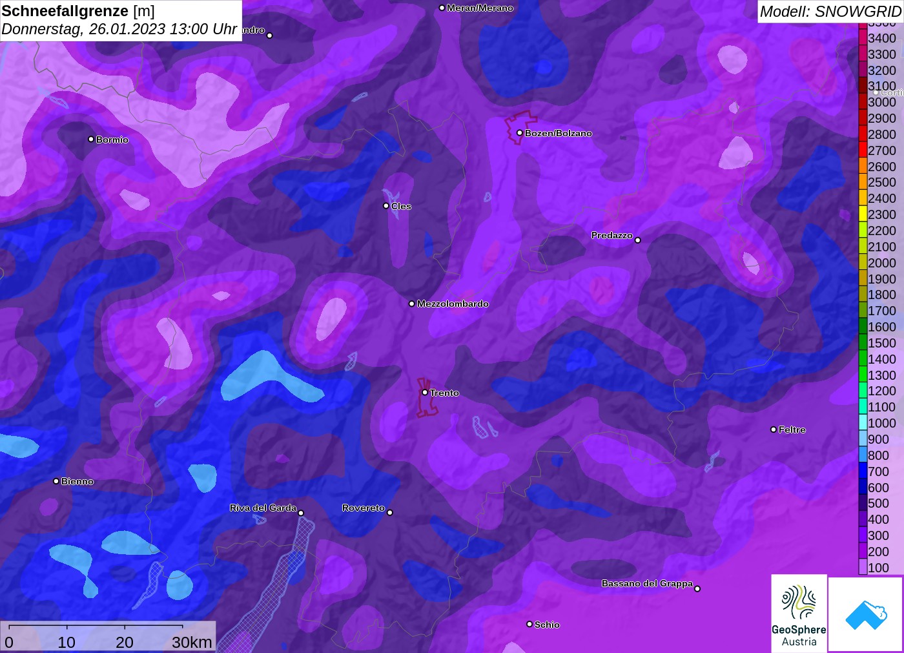The width and height of the screenshot is (904, 653).
Task: Select the Trento city marker
Action: coord(425,393)
